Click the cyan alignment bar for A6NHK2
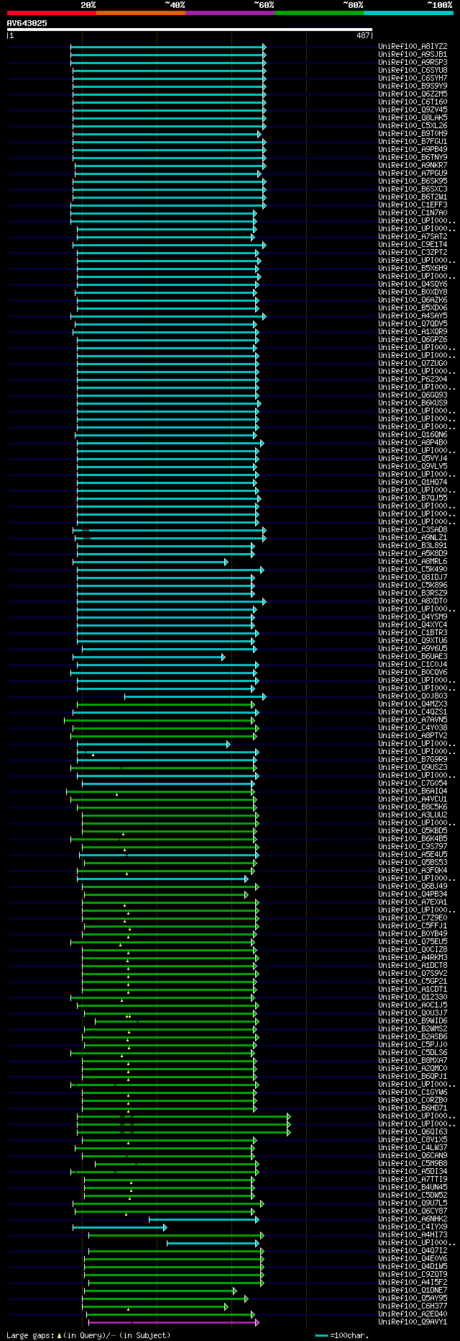Image resolution: width=460 pixels, height=1341 pixels. click(203, 1219)
